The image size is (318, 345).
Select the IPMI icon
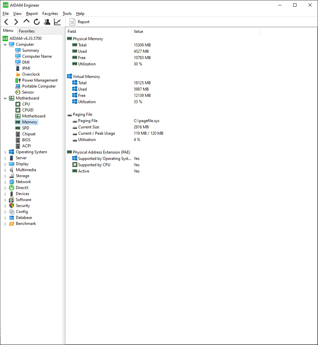(x=18, y=68)
